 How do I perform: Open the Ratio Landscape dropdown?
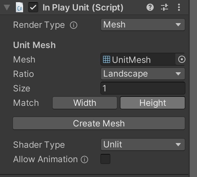(143, 74)
